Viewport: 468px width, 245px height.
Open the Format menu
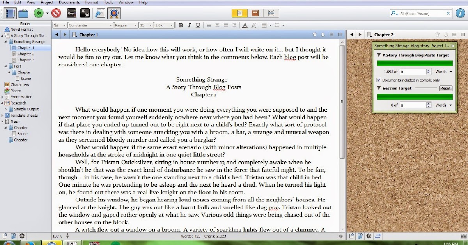pos(92,2)
